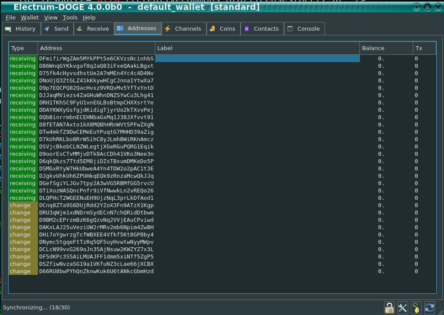Select address DGefSgiYLJGv7tpy2A3wVG5RBMfGG5rvcU
Viewport: 444px width, 315px height.
tap(96, 183)
